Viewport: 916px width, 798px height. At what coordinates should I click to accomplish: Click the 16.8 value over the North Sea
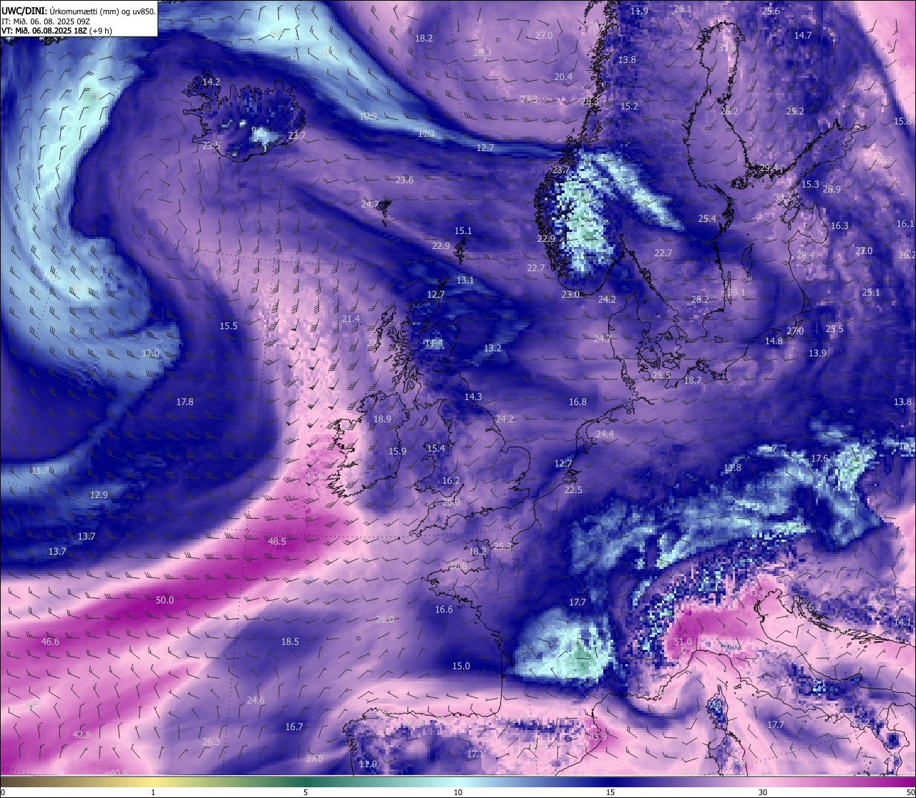tap(578, 402)
